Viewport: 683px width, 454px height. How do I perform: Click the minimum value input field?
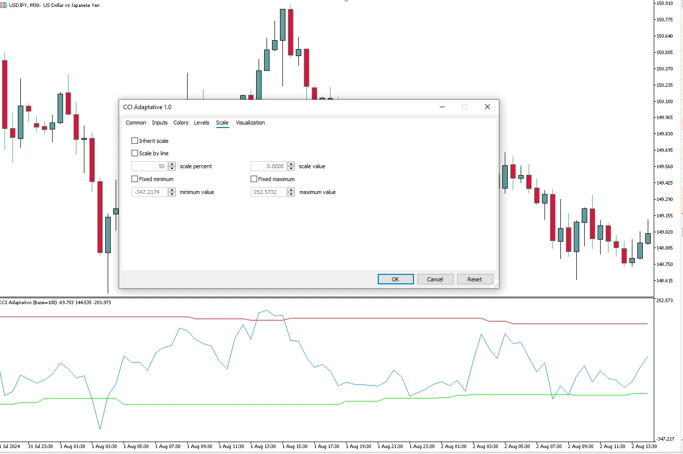pyautogui.click(x=149, y=192)
